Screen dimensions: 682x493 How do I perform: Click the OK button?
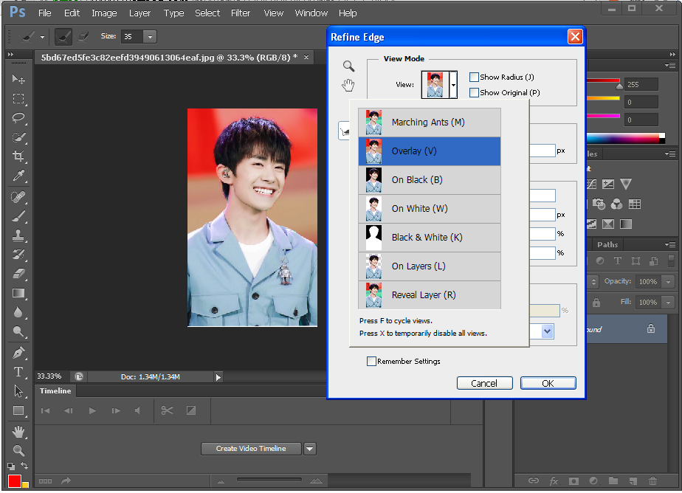pyautogui.click(x=548, y=383)
